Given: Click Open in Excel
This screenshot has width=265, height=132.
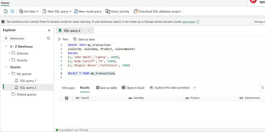Looking at the screenshot, I should 133,88.
